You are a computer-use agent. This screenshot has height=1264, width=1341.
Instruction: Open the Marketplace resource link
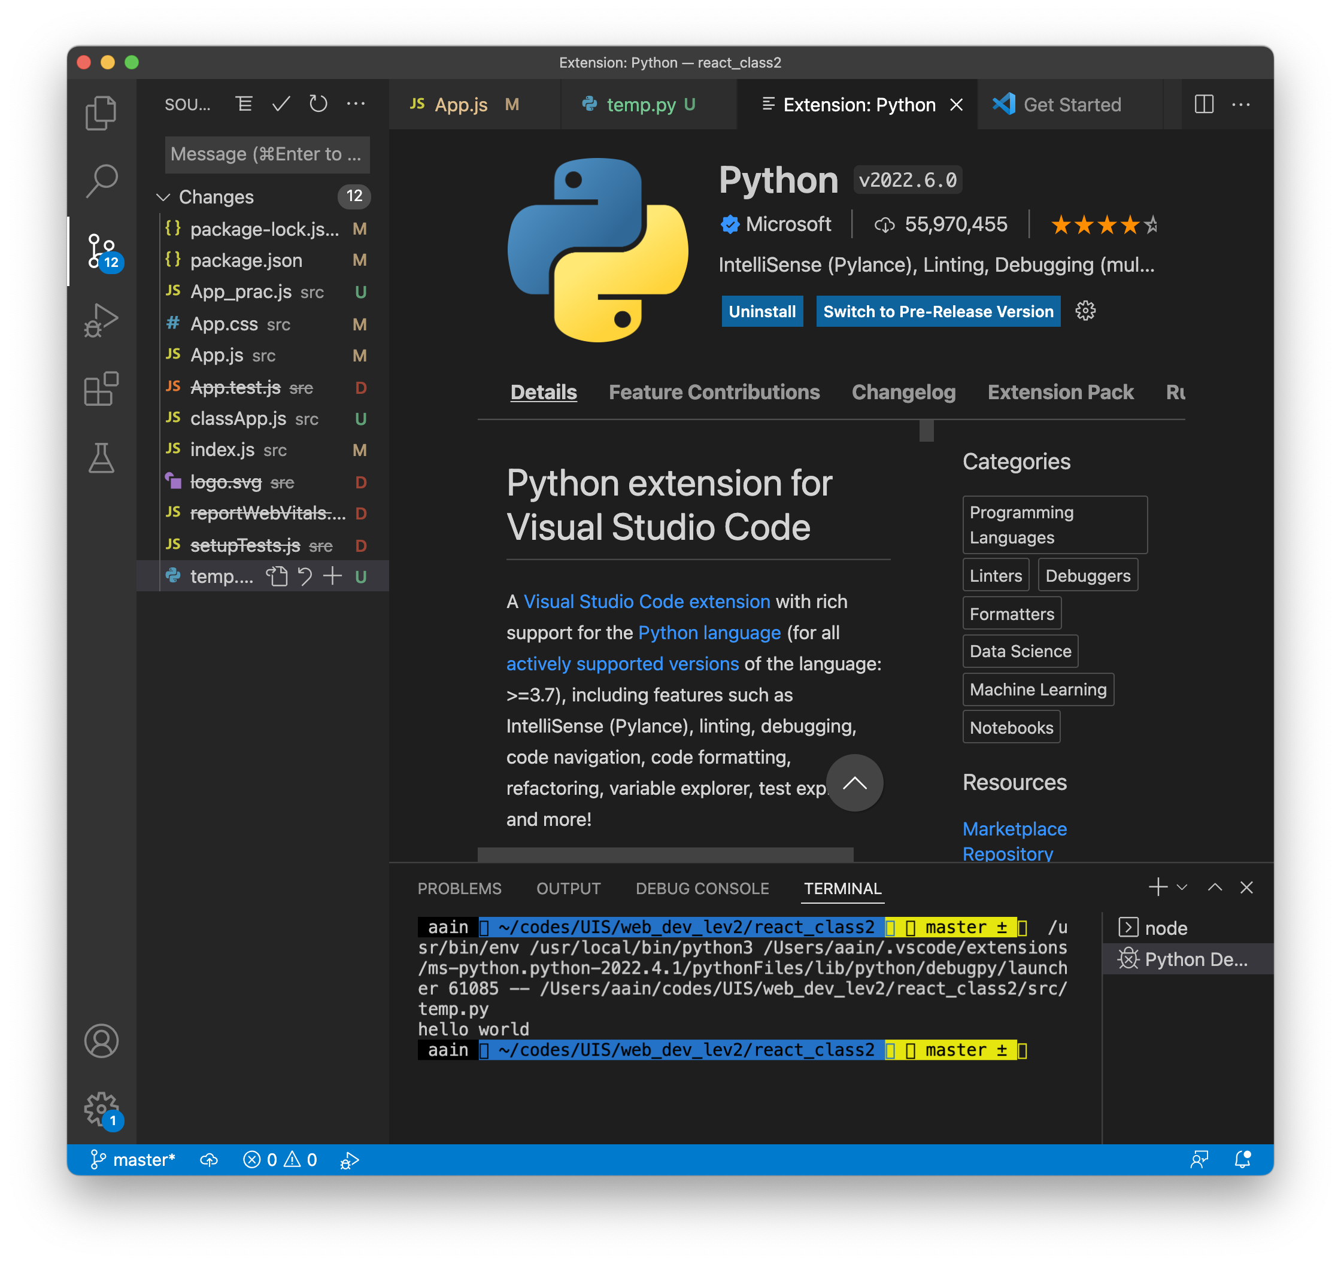pos(1015,828)
